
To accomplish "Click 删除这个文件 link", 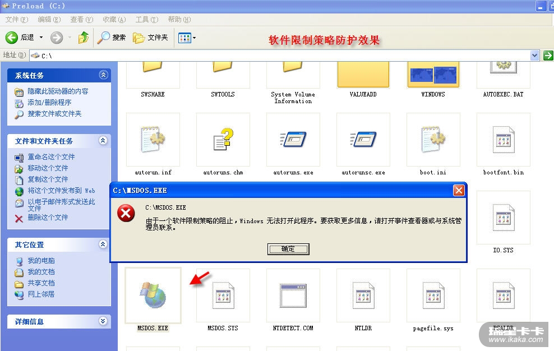I will coord(48,218).
